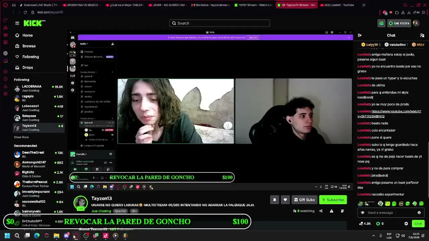Switch to the ARGENTINA VS MEXICO tab
The image size is (429, 241).
82,5
